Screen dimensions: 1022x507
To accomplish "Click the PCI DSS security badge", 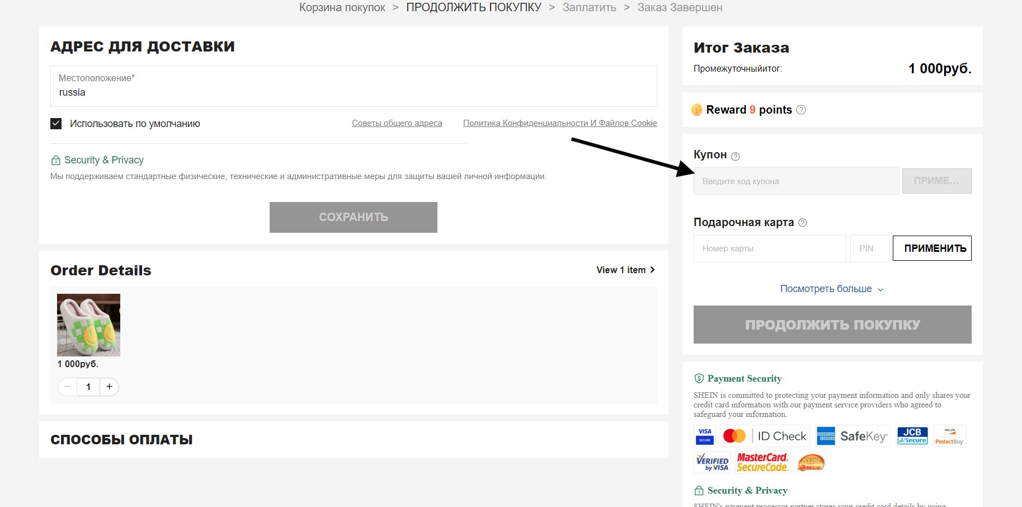I will pyautogui.click(x=811, y=463).
